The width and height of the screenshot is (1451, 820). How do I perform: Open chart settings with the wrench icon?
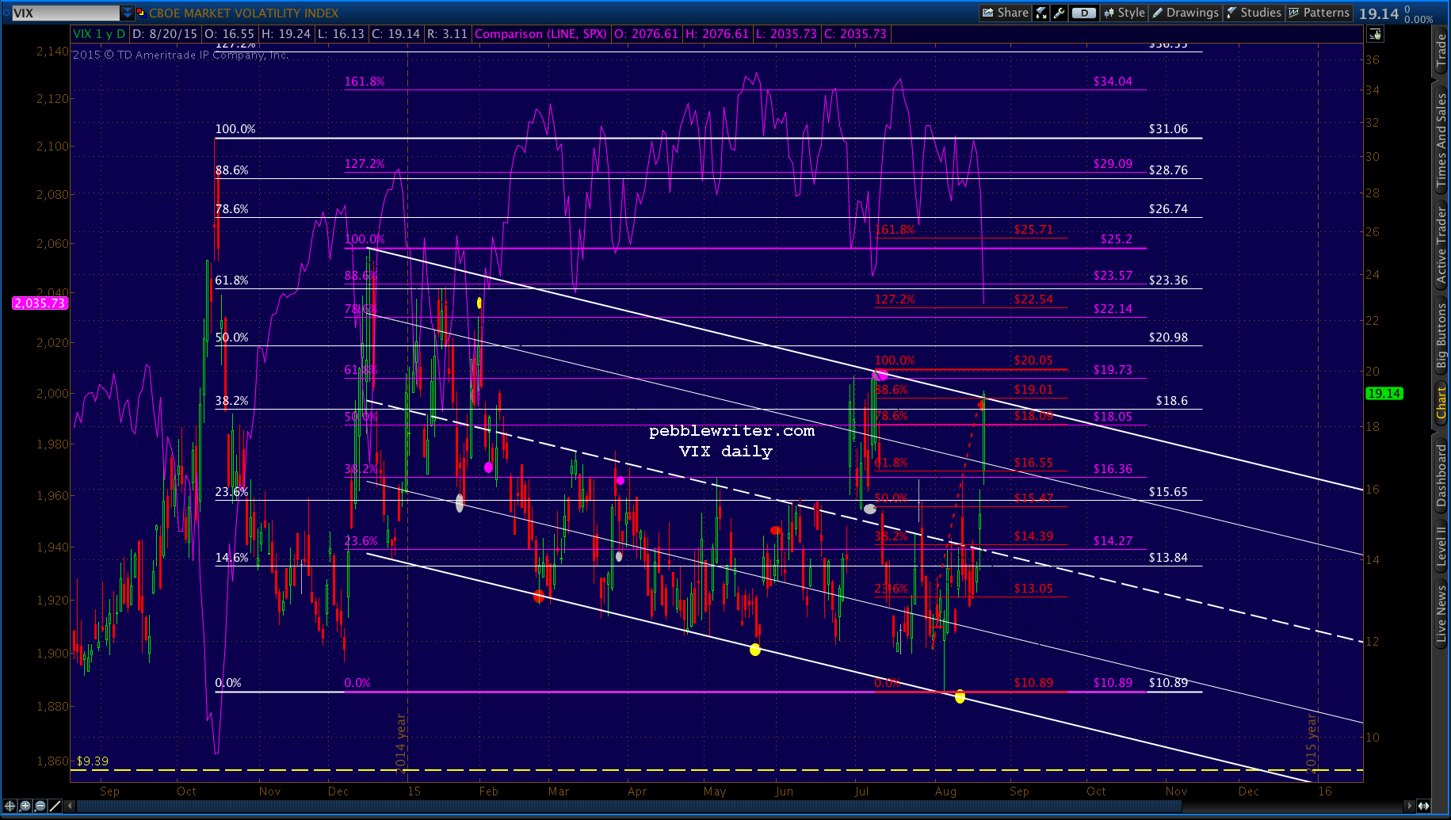point(1060,13)
